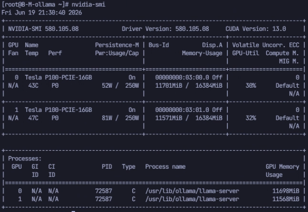Viewport: 308px width, 212px height.
Task: Select the llama-server path for GPU 0
Action: click(192, 191)
